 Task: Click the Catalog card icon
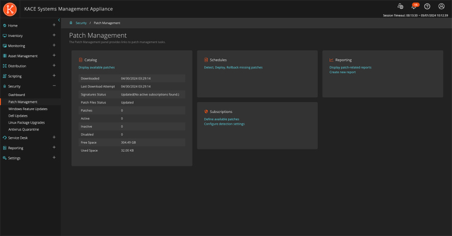click(x=80, y=60)
